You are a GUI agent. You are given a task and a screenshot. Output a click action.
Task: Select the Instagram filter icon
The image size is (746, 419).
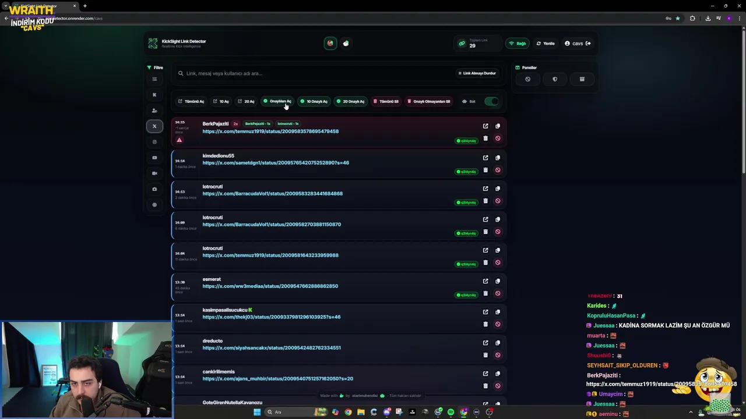click(154, 142)
